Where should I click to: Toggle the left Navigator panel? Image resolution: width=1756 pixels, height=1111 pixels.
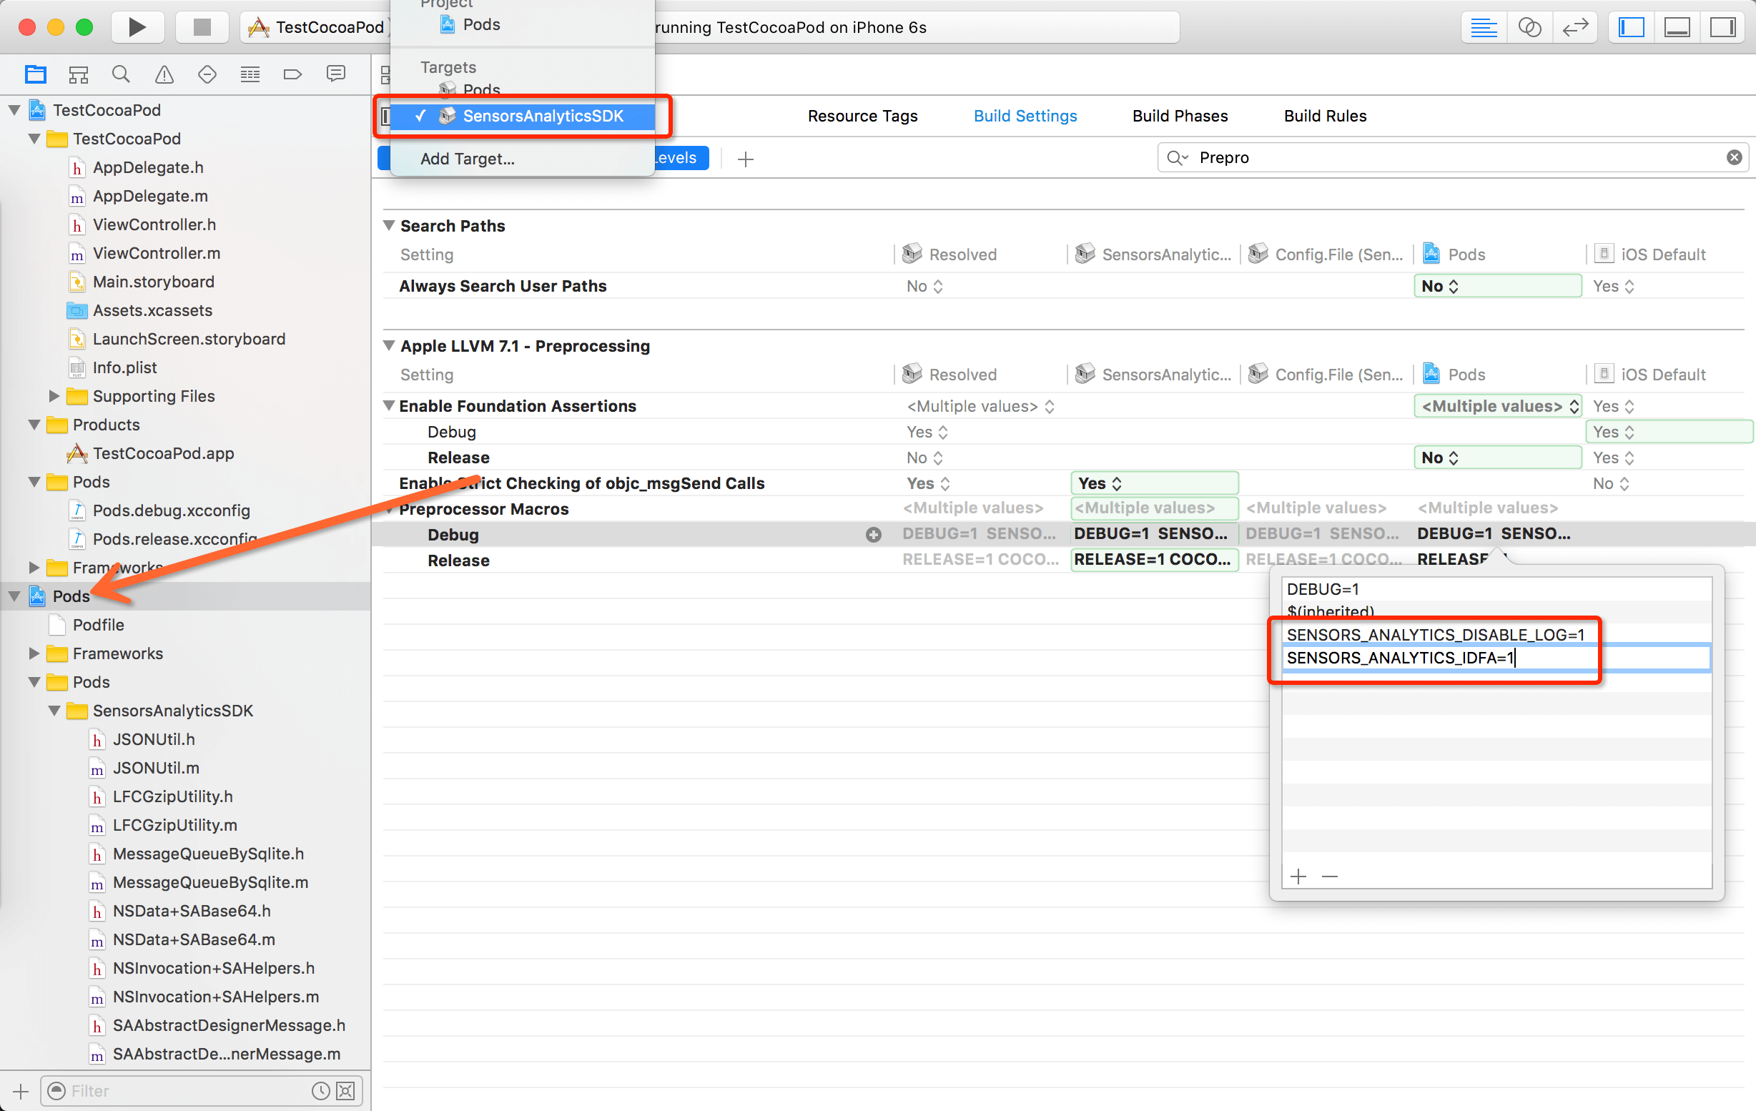click(1632, 28)
